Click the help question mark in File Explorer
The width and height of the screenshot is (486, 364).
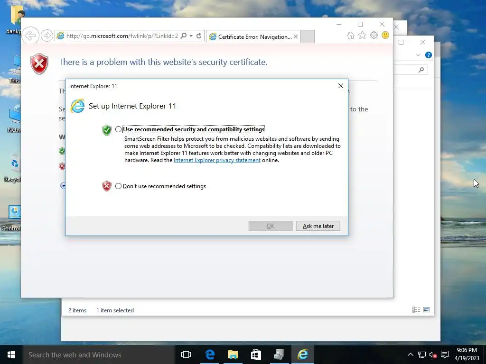(429, 55)
